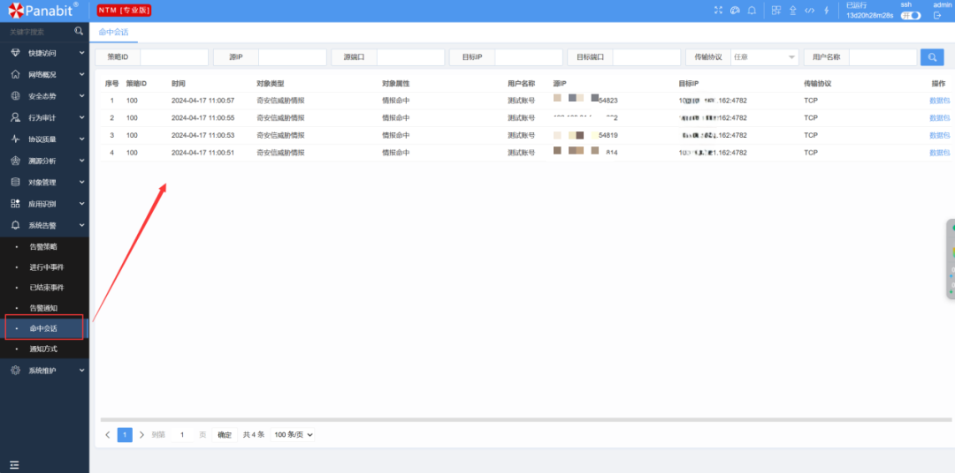The width and height of the screenshot is (955, 473).
Task: Select 命中会话 in the sidebar
Action: pos(44,328)
